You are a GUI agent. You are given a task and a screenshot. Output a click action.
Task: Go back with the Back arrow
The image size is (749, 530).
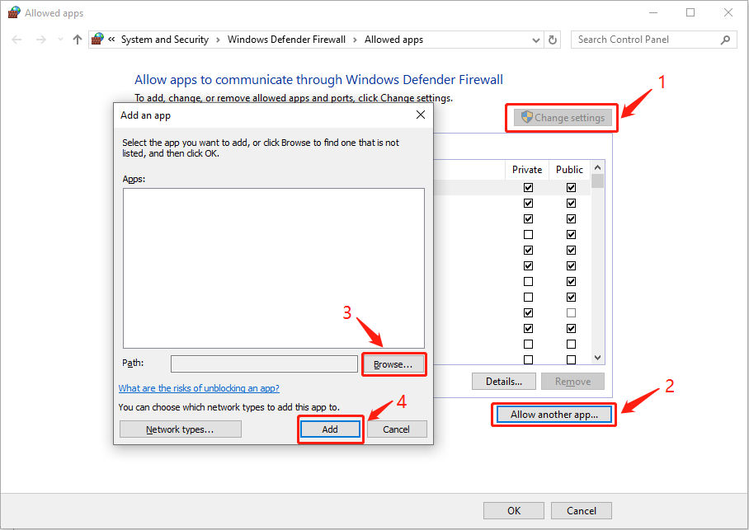pos(16,40)
